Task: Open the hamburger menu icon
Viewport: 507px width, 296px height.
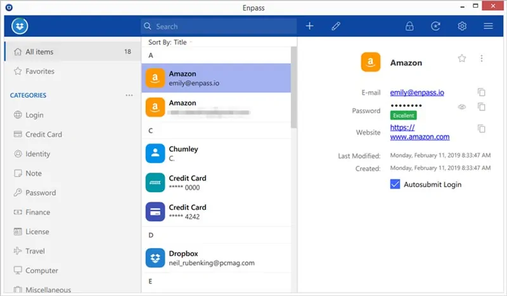Action: pos(488,26)
